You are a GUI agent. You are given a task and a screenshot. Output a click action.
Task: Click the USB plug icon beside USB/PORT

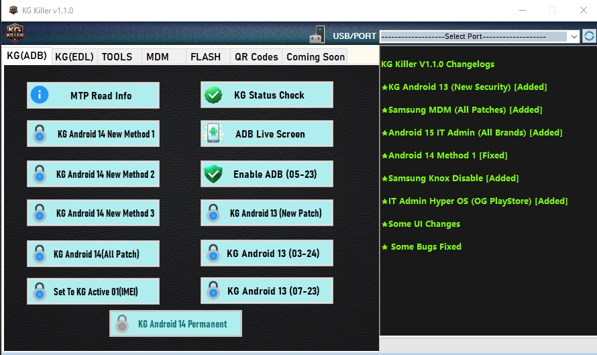(x=317, y=34)
